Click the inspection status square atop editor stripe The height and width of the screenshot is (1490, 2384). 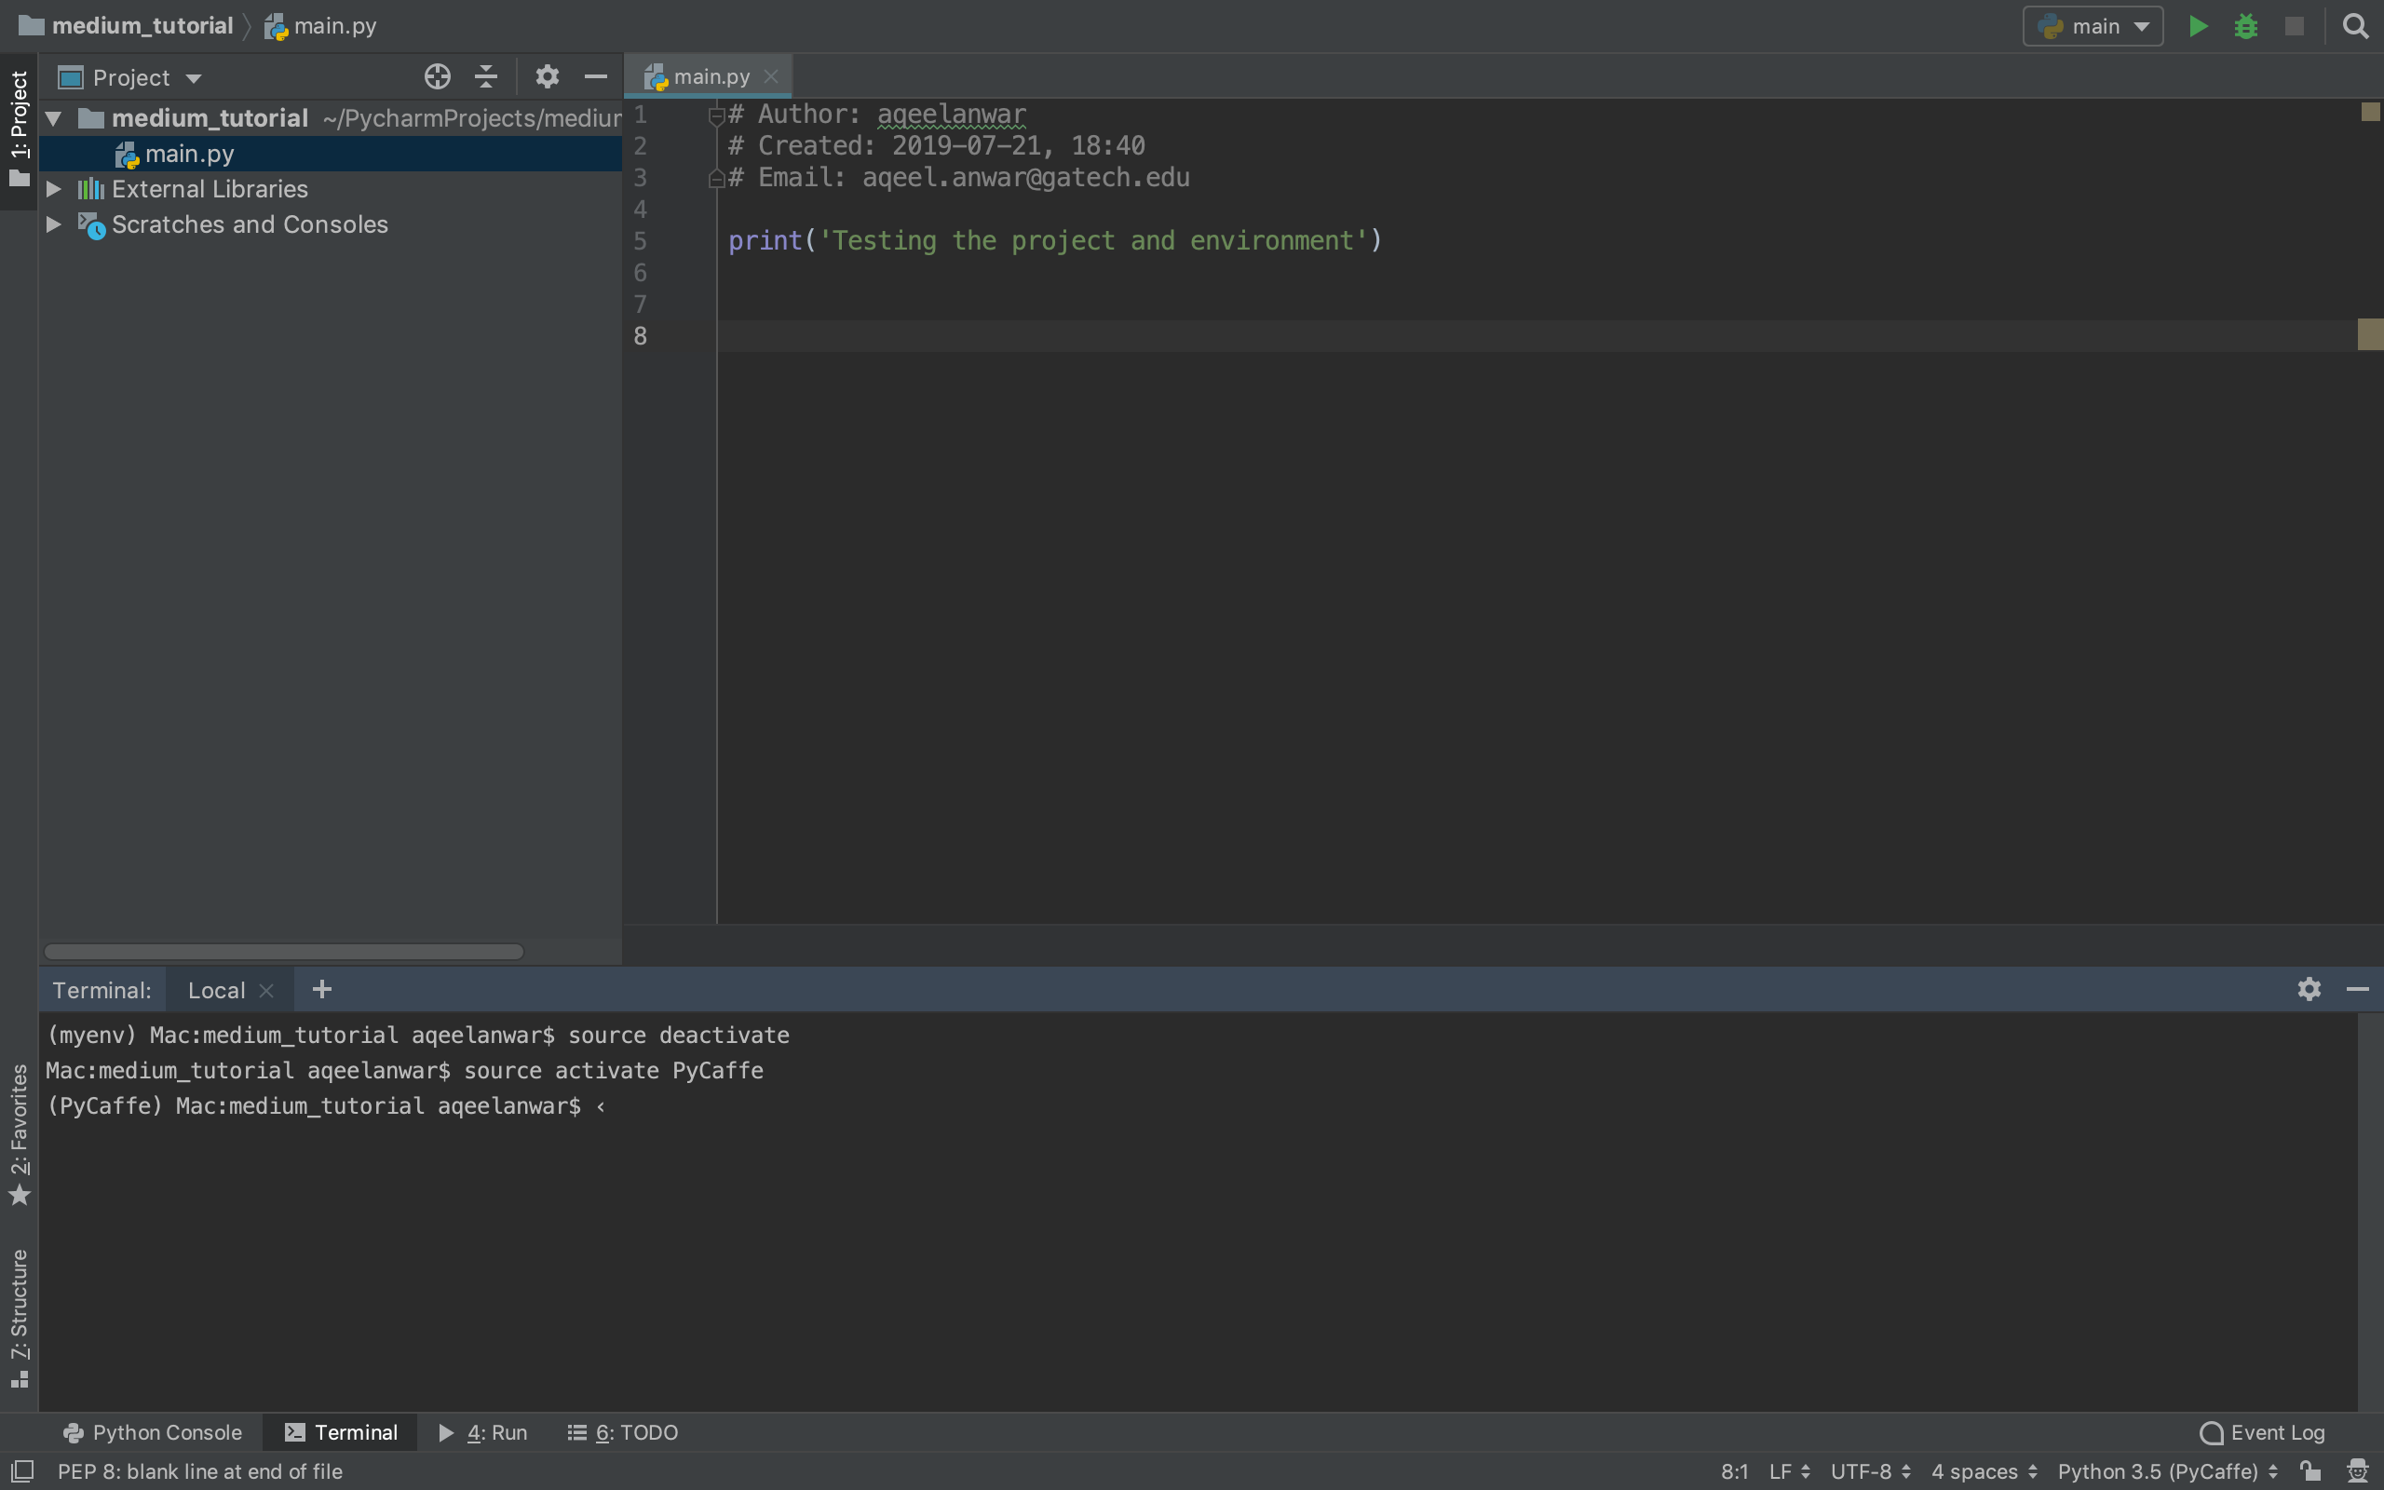click(x=2370, y=112)
